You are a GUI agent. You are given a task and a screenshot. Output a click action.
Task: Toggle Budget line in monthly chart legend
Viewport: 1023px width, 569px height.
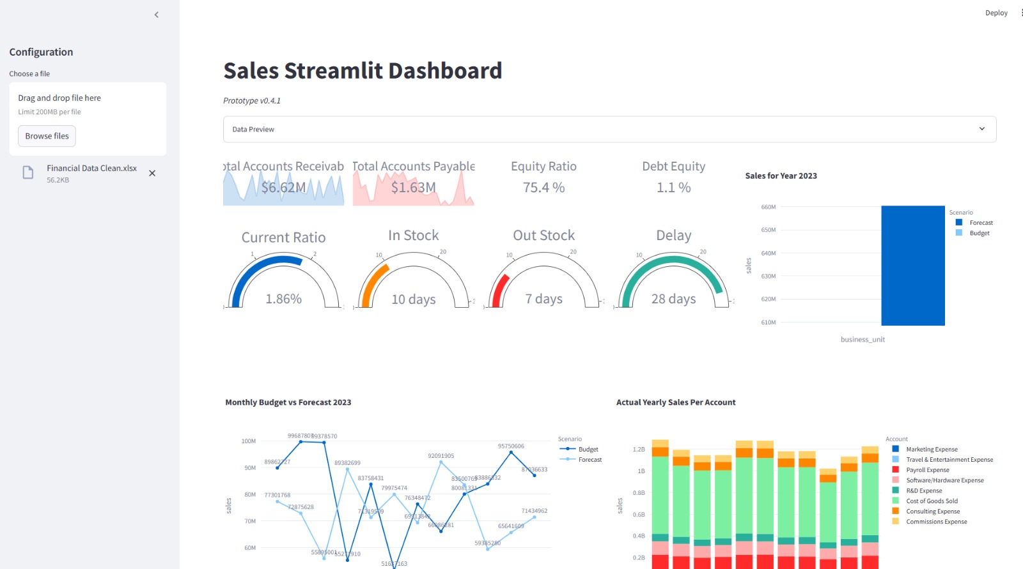point(588,450)
